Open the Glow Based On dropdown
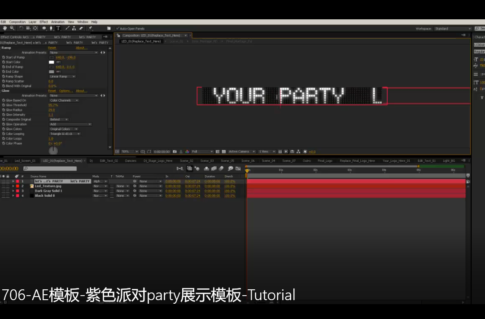 [64, 100]
